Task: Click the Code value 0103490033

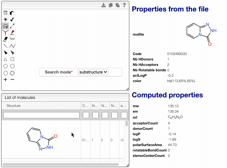Action: point(177,54)
